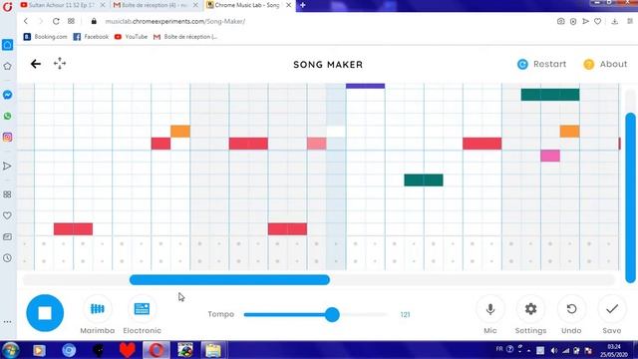Click the pink note on the grid
The height and width of the screenshot is (359, 638).
pyautogui.click(x=550, y=156)
